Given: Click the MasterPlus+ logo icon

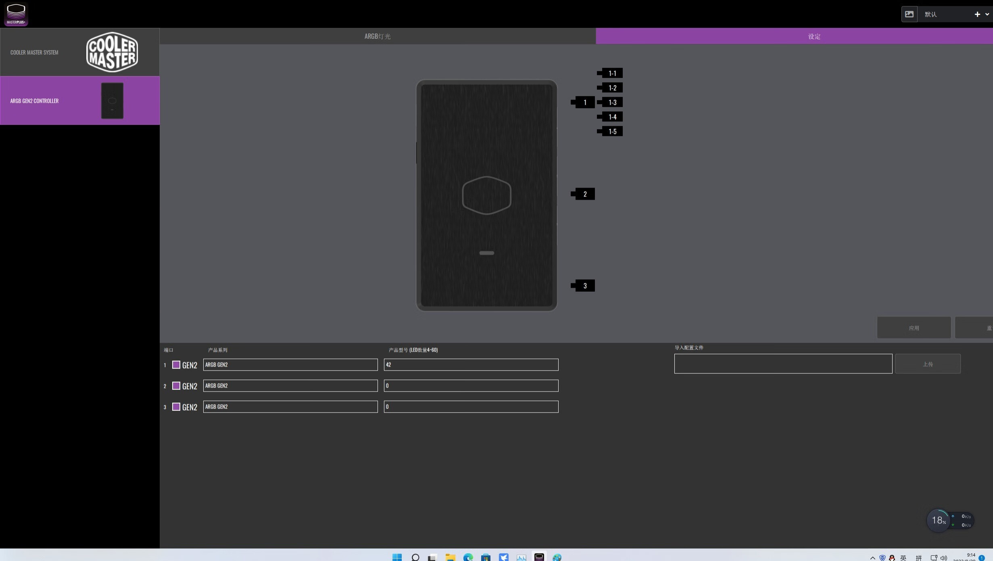Looking at the screenshot, I should tap(16, 14).
